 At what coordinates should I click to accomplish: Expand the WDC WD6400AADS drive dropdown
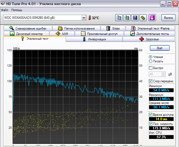84,18
